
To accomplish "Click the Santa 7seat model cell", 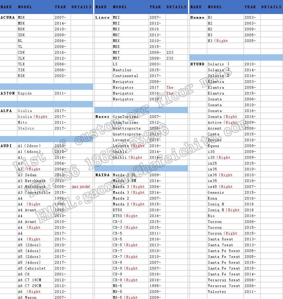I will coord(225,245).
